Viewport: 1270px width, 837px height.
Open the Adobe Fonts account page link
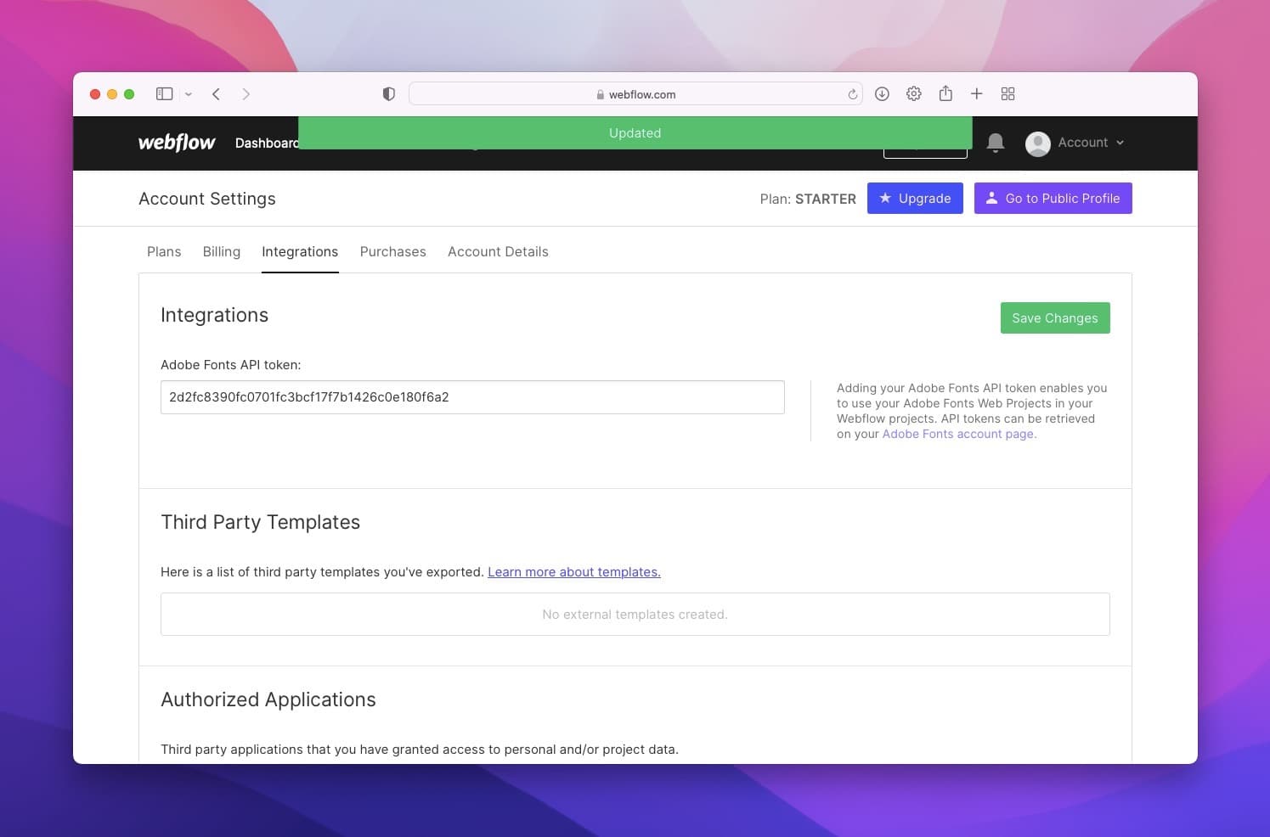tap(959, 434)
